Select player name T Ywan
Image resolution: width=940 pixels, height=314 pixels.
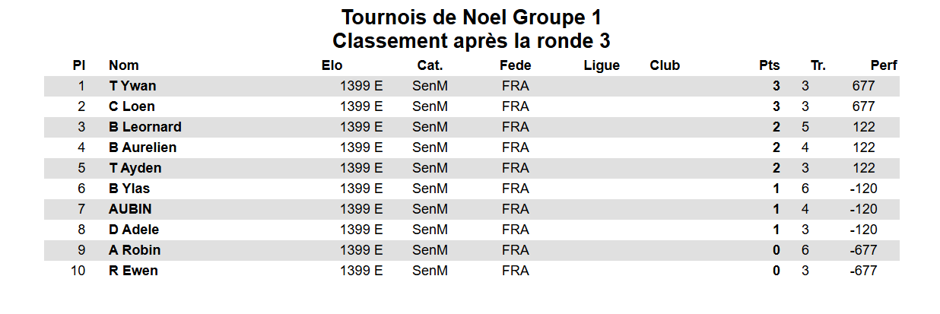point(132,86)
